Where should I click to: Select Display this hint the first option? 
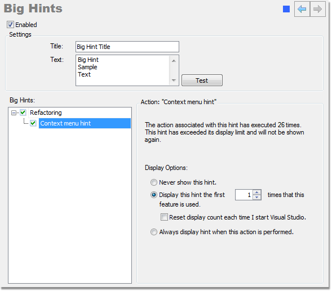click(154, 195)
